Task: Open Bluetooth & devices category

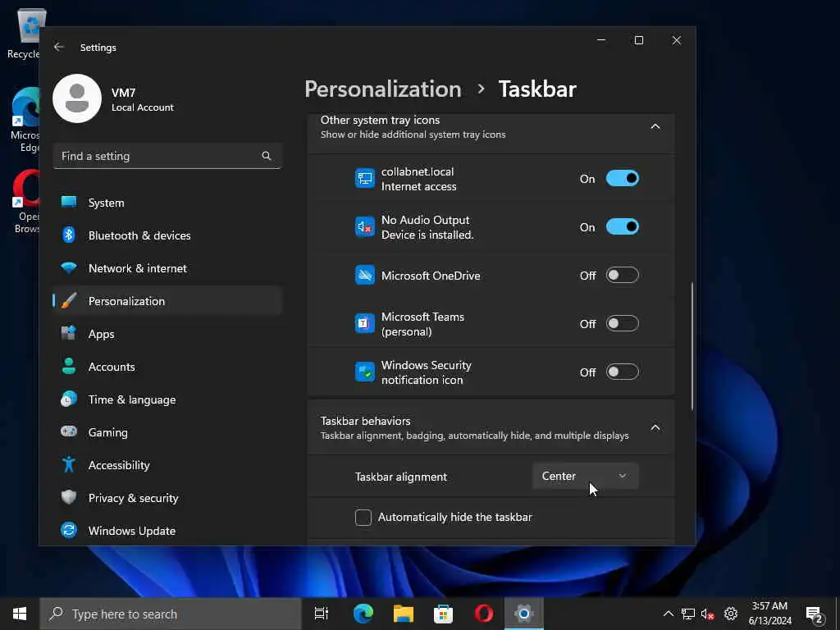Action: click(x=167, y=235)
